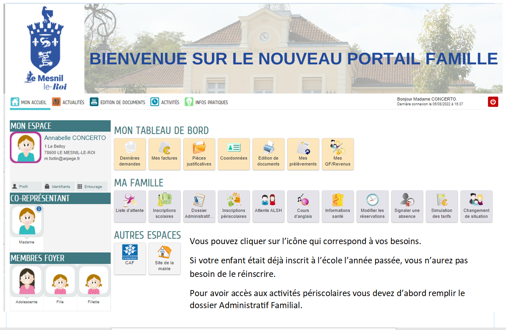This screenshot has width=506, height=330.
Task: Click the MA FAMILLE heading
Action: [139, 183]
